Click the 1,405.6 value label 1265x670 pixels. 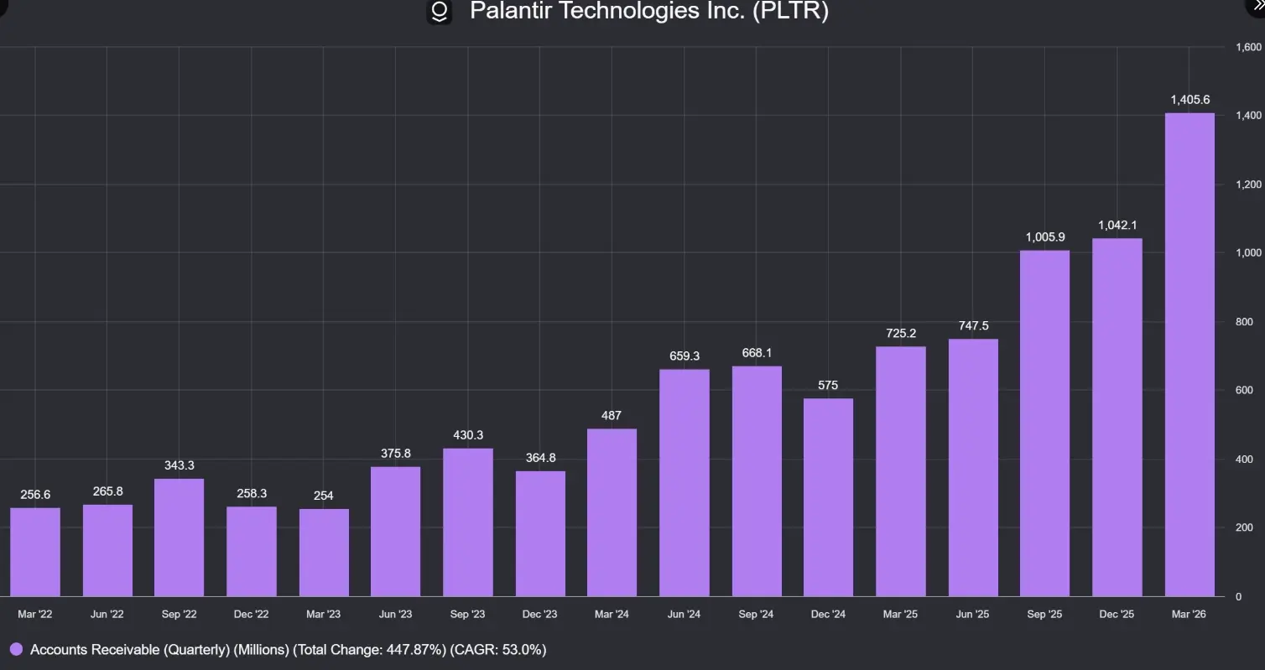click(1190, 100)
